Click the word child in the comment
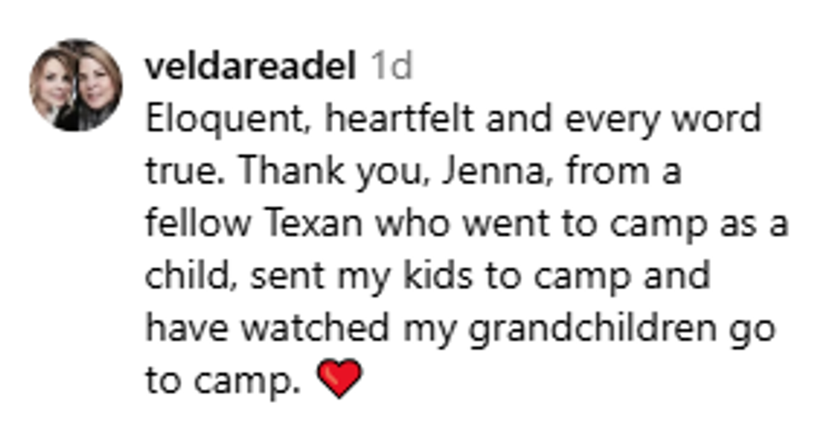814x428 pixels. [x=179, y=277]
